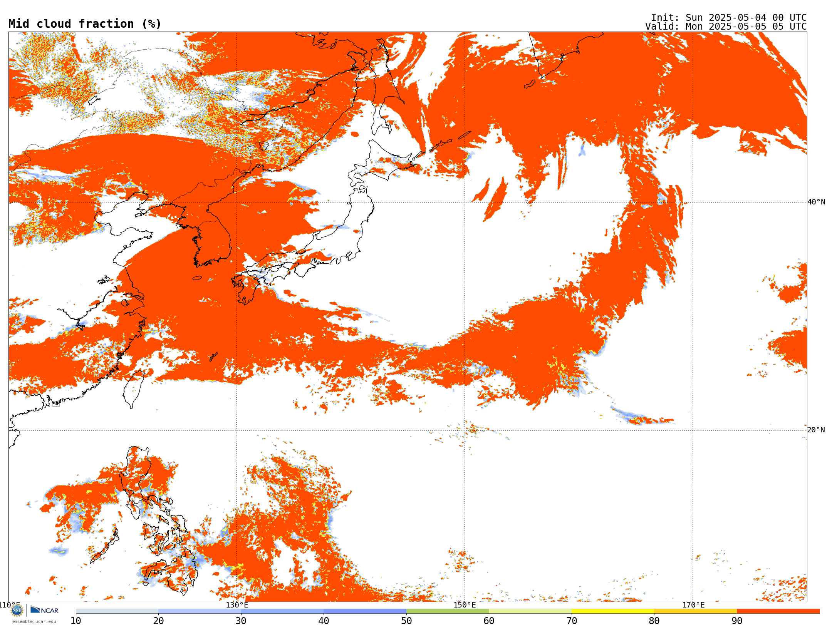832x626 pixels.
Task: Click the 30–40 blue colorbar segment
Action: click(x=282, y=611)
